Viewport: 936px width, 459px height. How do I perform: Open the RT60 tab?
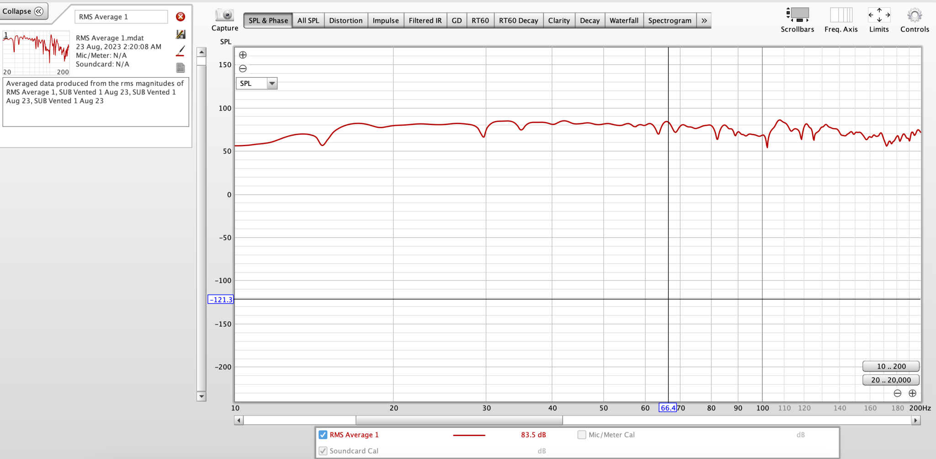tap(480, 21)
